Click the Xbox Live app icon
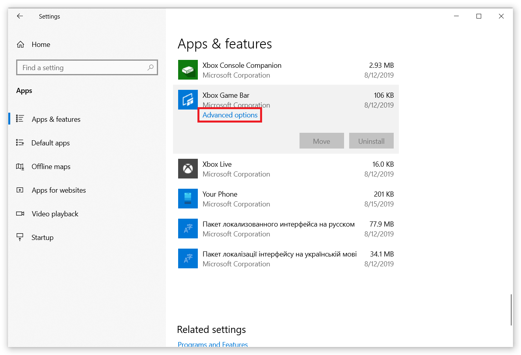 188,169
